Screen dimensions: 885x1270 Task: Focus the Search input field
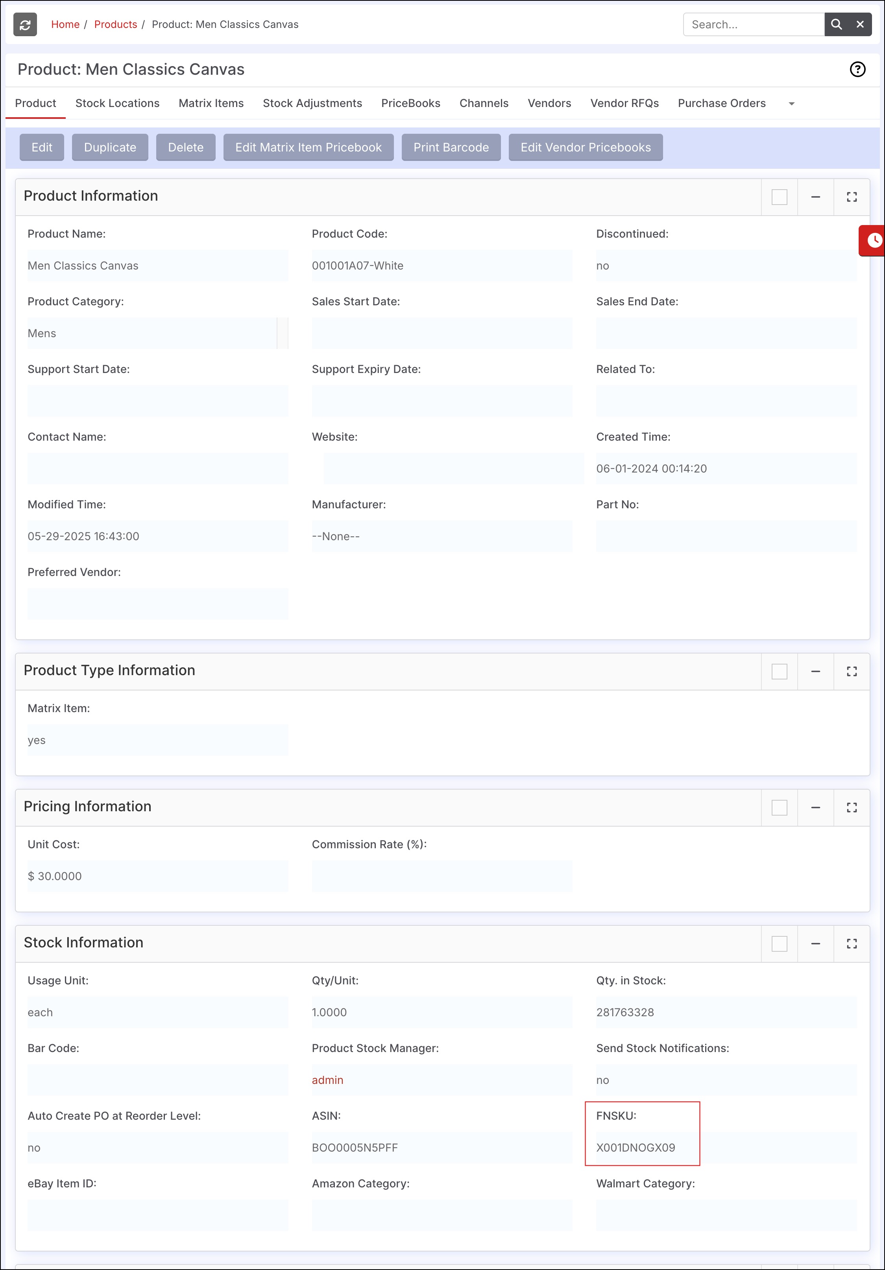pyautogui.click(x=753, y=24)
